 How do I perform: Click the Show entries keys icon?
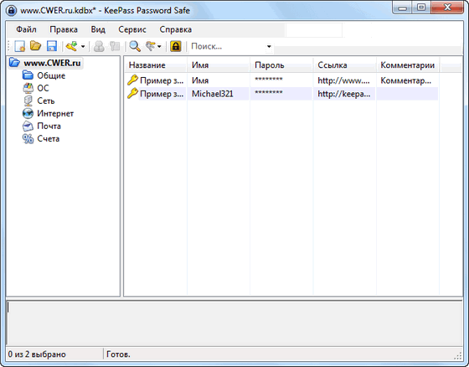tap(150, 46)
